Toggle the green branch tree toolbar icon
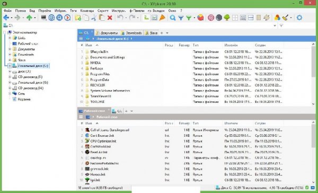This screenshot has width=318, height=193. click(146, 18)
